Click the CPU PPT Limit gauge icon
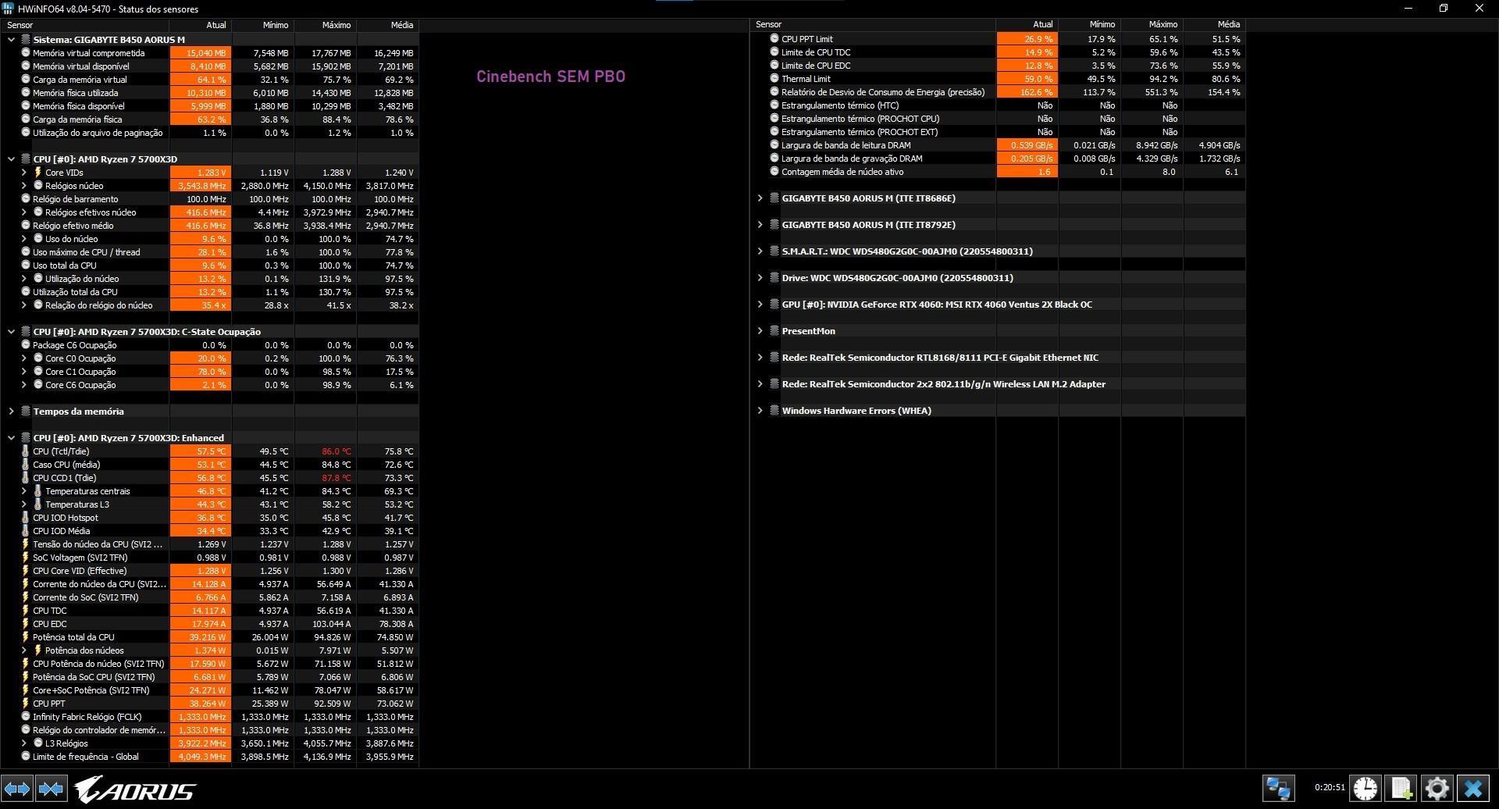Viewport: 1499px width, 809px height. click(774, 38)
